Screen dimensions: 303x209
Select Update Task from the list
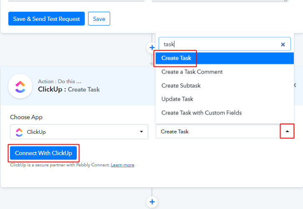click(225, 99)
